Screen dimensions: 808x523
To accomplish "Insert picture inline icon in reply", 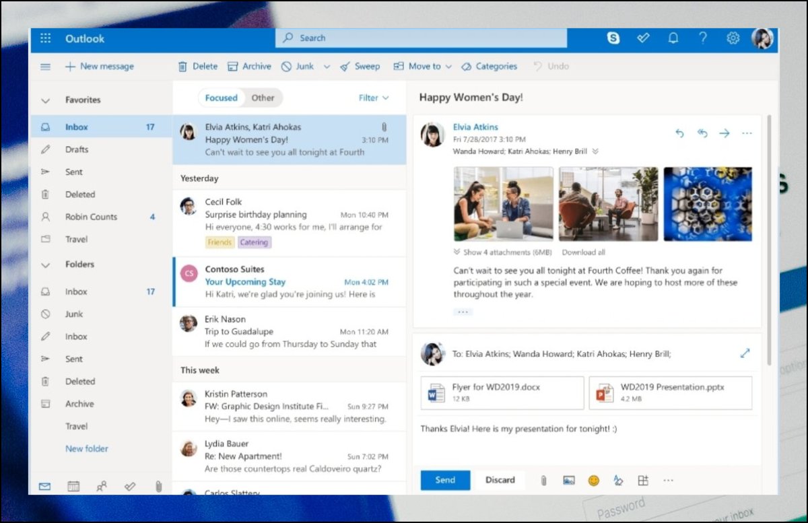I will point(569,481).
